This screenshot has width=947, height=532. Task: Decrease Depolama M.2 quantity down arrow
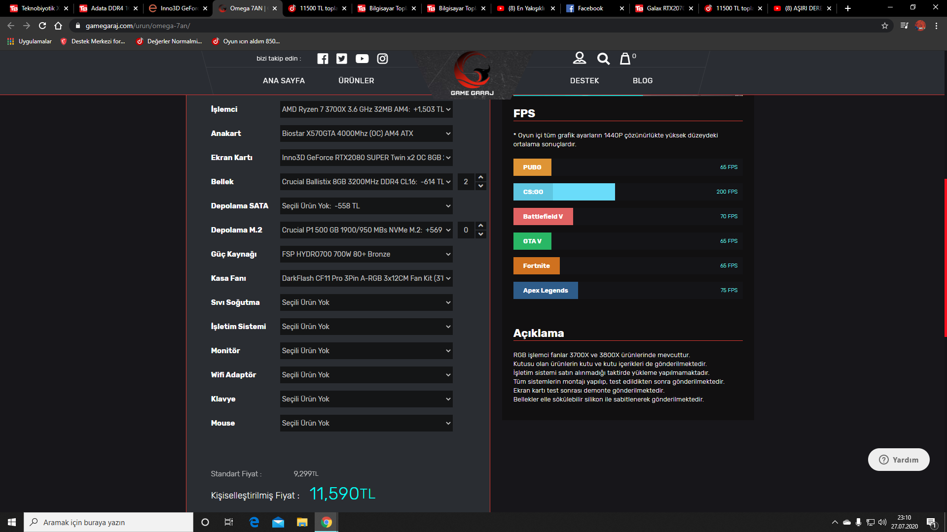(481, 234)
